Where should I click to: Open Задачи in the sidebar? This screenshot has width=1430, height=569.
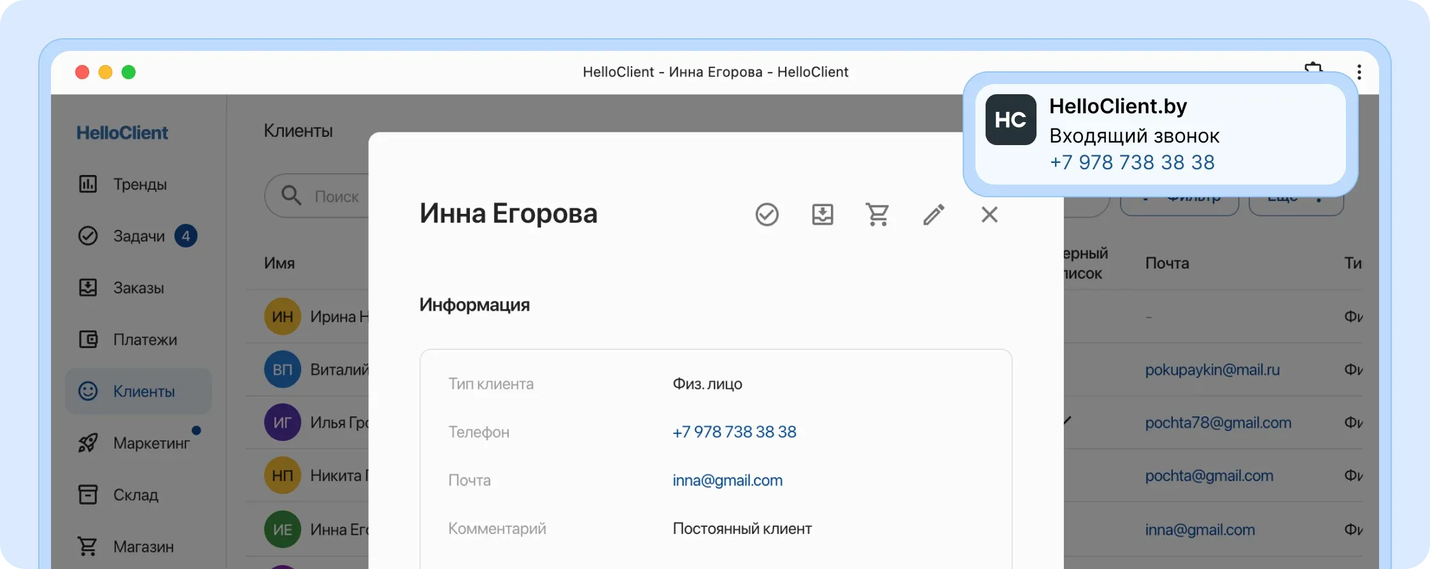(x=139, y=236)
